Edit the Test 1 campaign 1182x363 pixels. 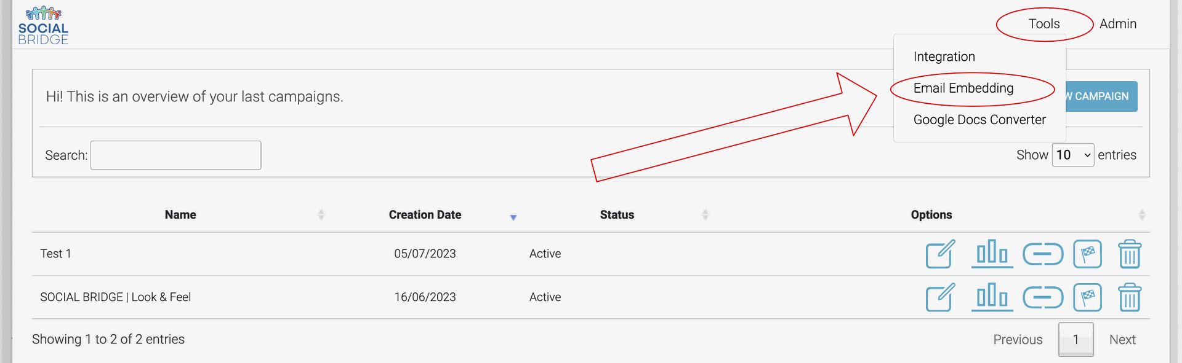point(941,254)
